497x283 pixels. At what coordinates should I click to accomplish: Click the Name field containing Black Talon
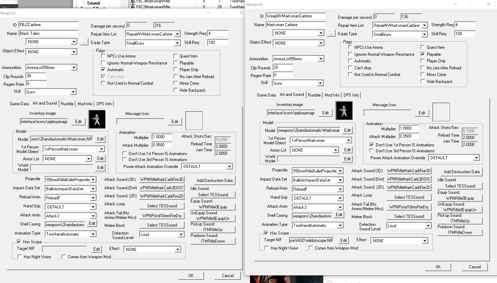pyautogui.click(x=49, y=33)
